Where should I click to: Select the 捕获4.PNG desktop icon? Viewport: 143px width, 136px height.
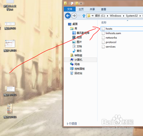[x=10, y=91]
